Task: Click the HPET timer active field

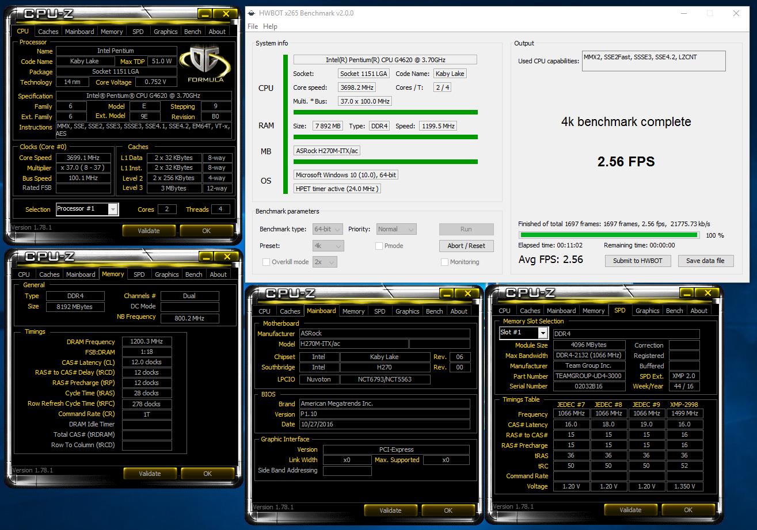Action: pos(337,189)
